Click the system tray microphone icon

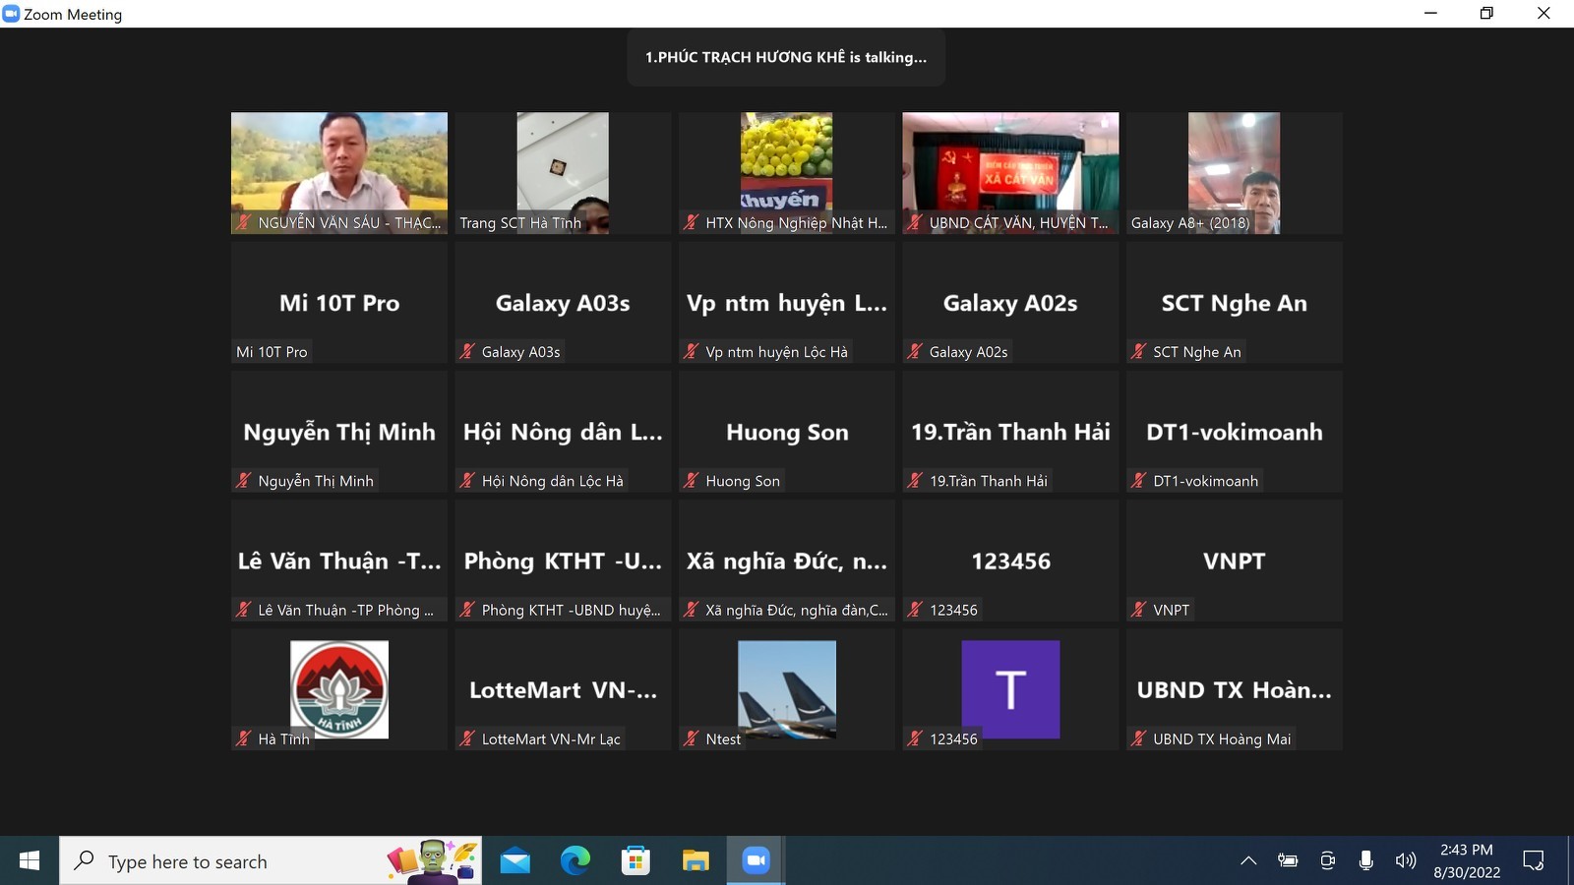pyautogui.click(x=1365, y=861)
